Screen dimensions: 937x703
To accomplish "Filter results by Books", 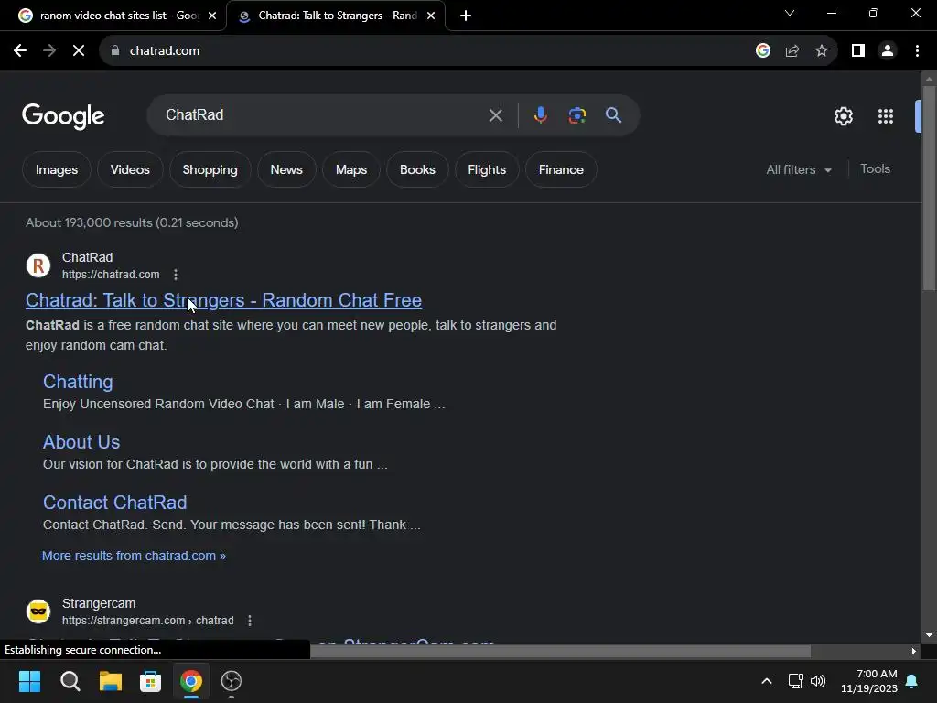I will 417,169.
